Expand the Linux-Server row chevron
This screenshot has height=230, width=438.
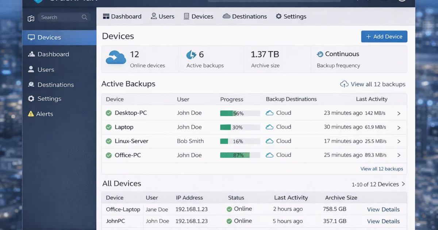399,141
